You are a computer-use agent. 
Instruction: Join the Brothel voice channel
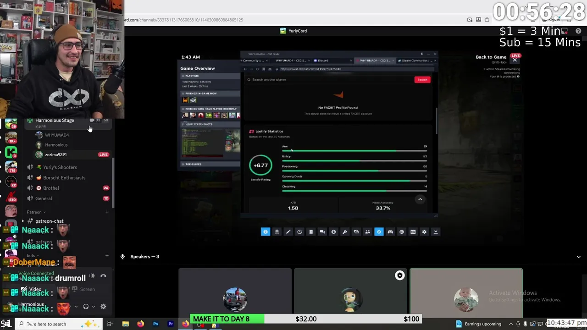click(x=51, y=188)
